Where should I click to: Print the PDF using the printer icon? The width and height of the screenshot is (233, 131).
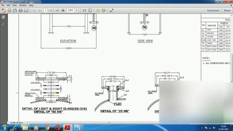[21, 11]
